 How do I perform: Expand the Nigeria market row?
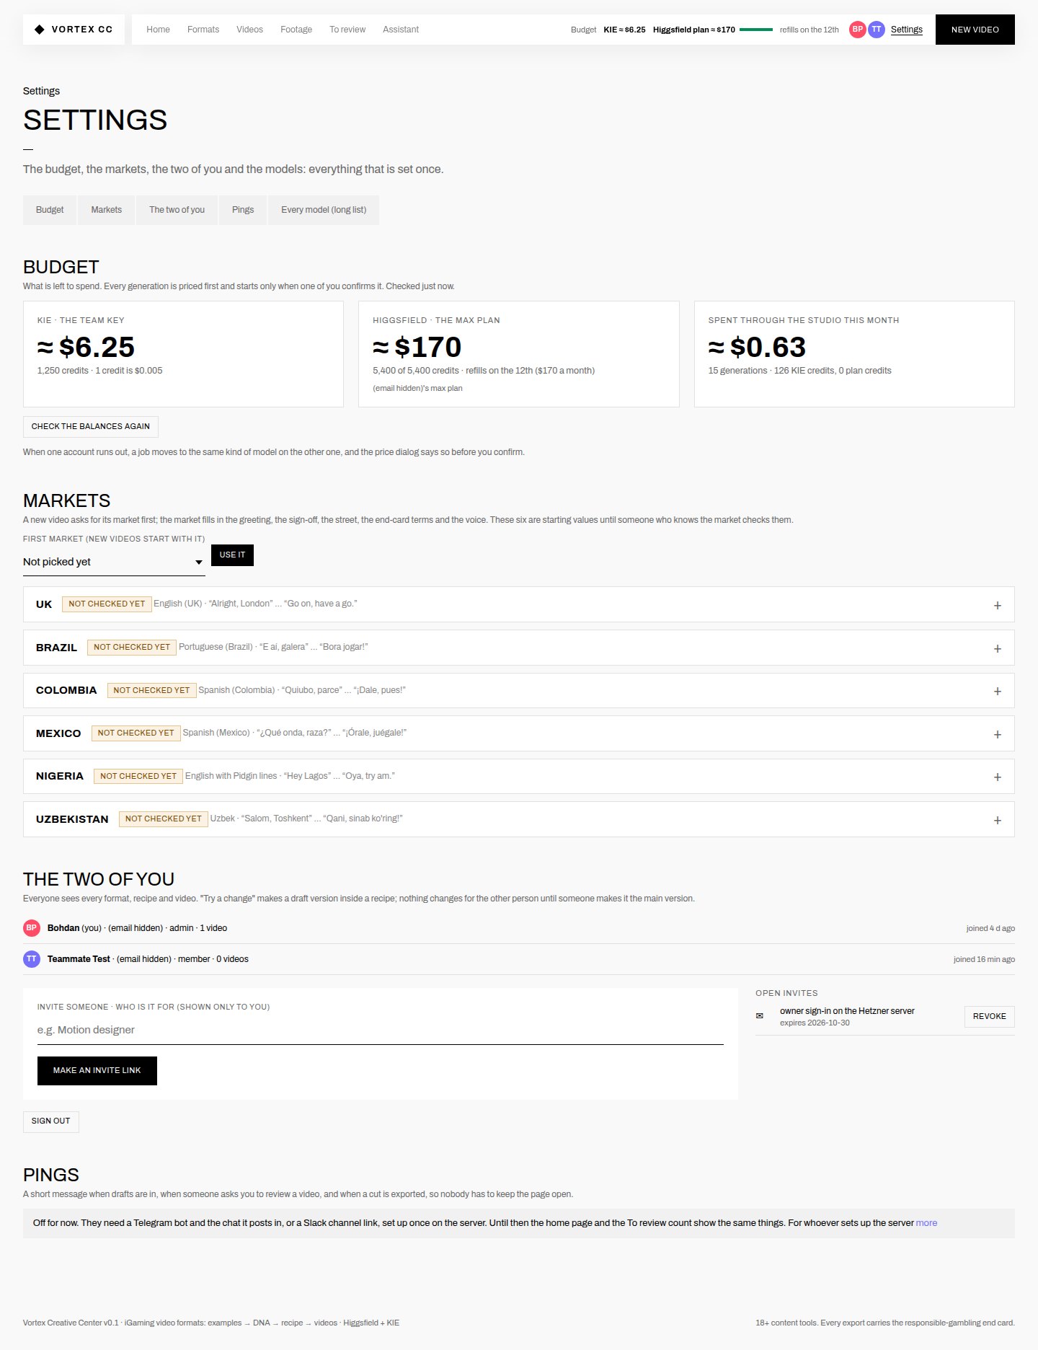[518, 776]
